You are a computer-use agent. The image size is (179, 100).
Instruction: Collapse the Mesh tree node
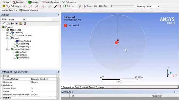pos(7,38)
